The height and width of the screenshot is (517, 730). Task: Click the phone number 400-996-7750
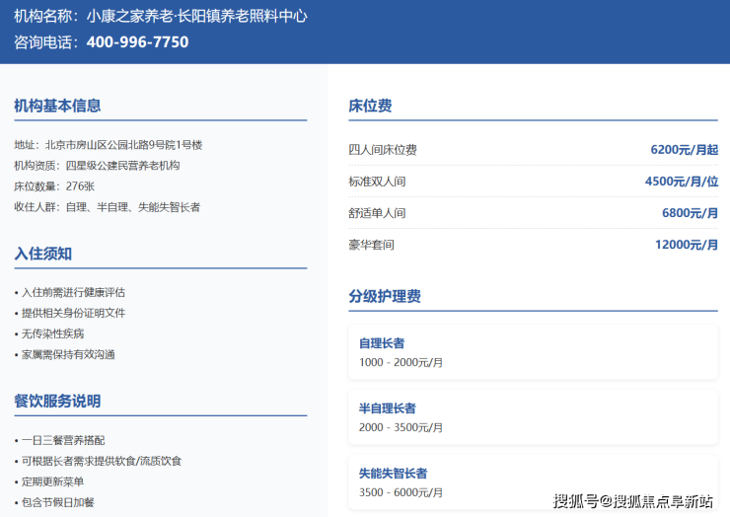point(137,41)
